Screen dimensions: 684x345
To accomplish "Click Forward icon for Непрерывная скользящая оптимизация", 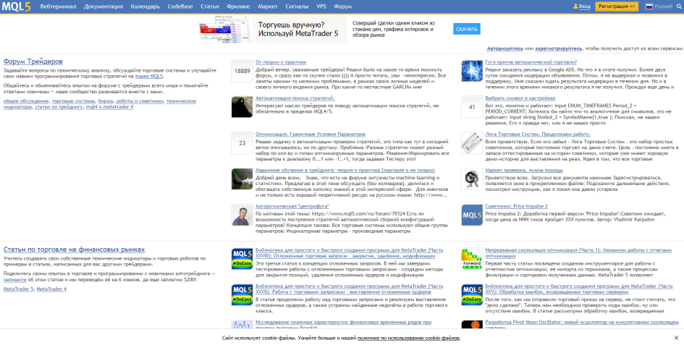I will (x=472, y=259).
